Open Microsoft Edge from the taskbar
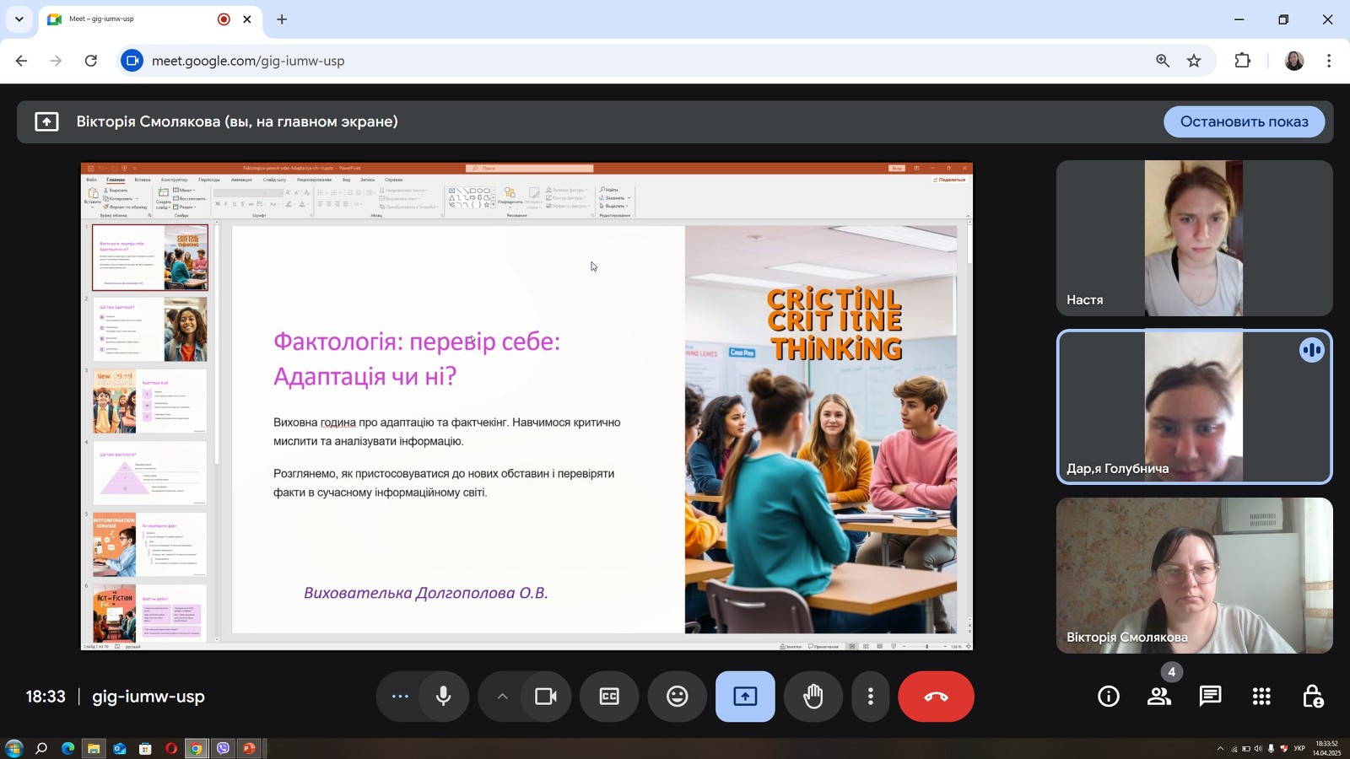Screen dimensions: 1350x759 point(67,749)
